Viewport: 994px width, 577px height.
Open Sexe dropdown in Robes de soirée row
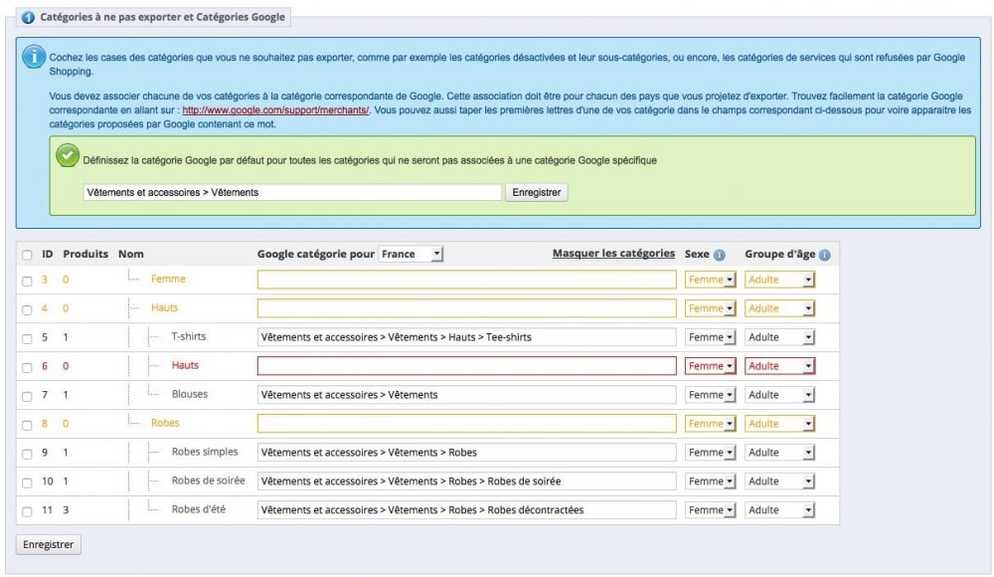[710, 481]
